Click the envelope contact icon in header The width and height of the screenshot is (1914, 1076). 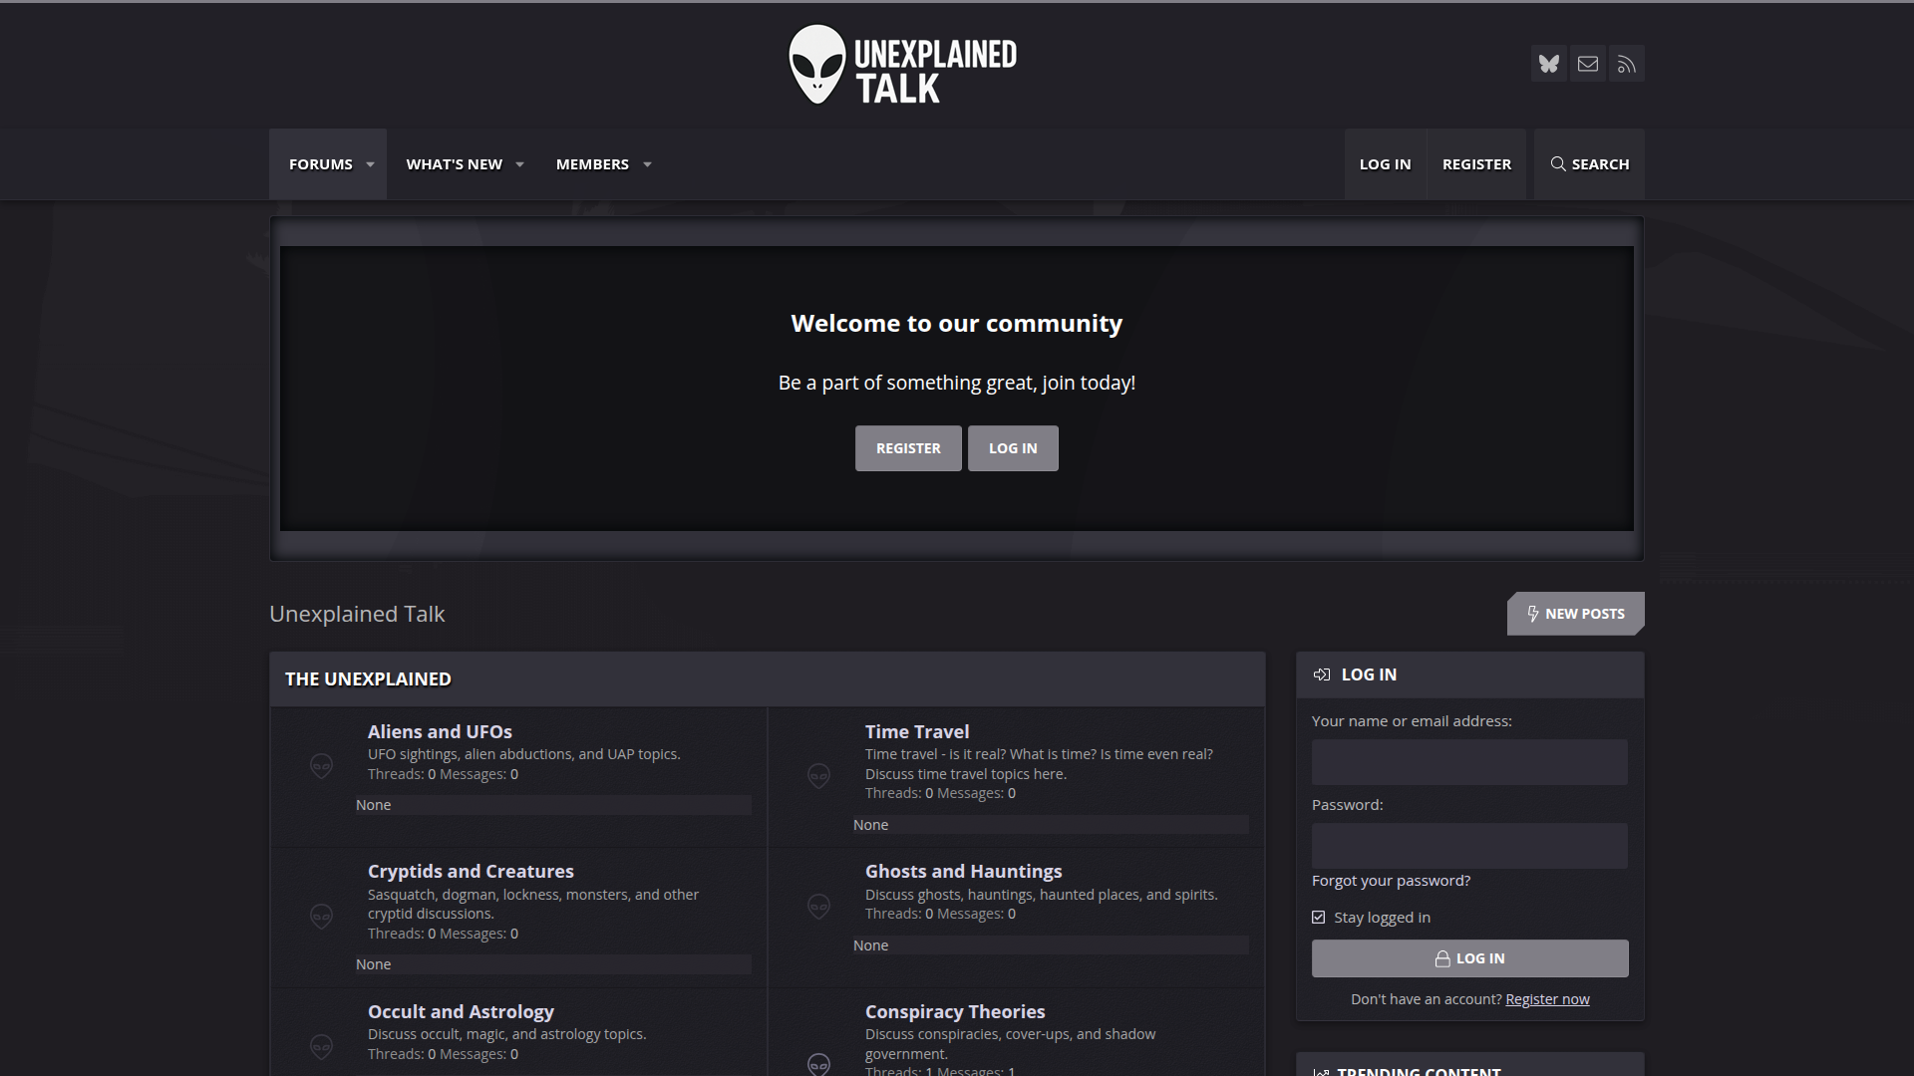1587,64
